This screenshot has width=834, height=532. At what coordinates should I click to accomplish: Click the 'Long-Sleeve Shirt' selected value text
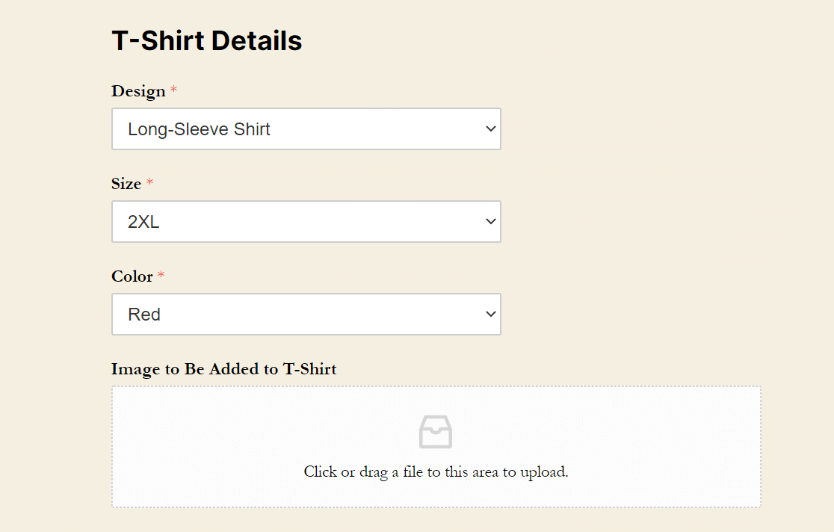pos(199,129)
